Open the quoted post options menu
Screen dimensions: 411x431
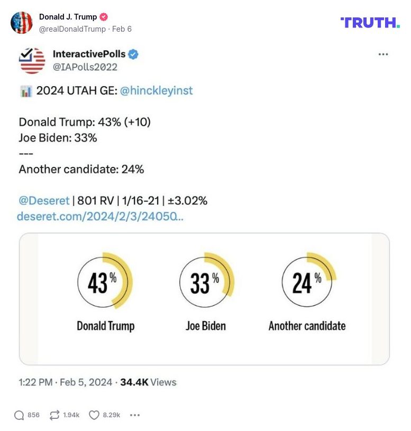[x=382, y=53]
